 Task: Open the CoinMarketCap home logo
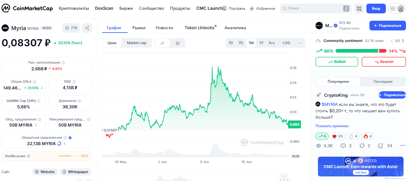click(27, 9)
